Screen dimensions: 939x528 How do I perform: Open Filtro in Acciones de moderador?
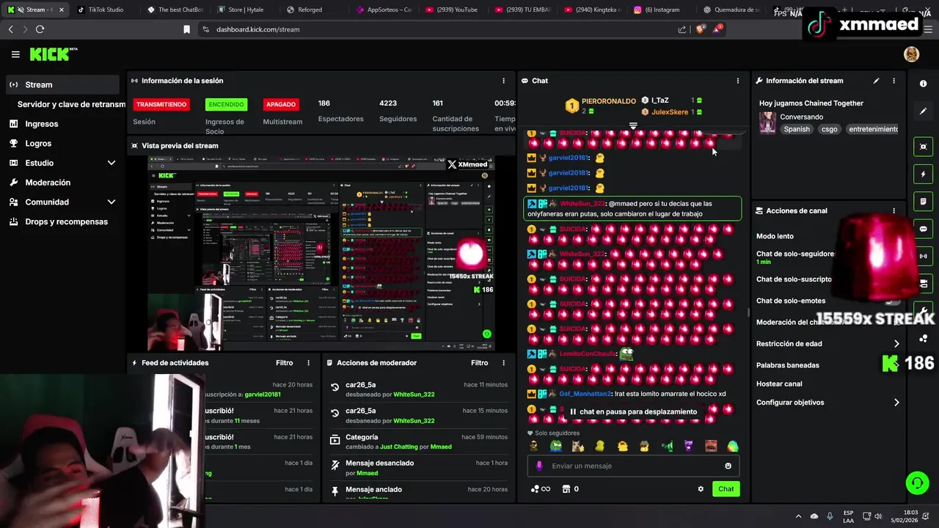coord(479,363)
